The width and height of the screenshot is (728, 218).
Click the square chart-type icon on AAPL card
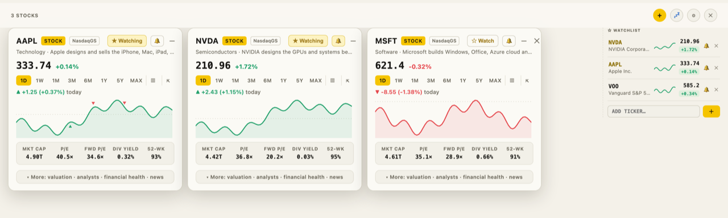click(x=153, y=81)
